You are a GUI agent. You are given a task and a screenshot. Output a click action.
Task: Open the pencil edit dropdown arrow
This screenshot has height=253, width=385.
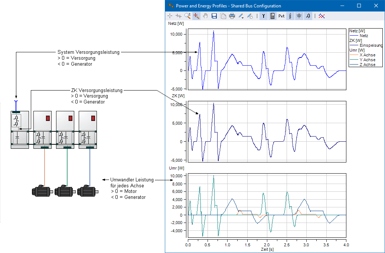(x=243, y=17)
